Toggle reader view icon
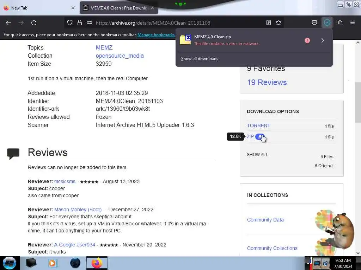Screen dimensions: 361x270 tap(268, 22)
